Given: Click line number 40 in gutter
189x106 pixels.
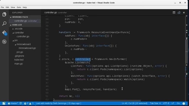Looking at the screenshot, I should 47,59.
